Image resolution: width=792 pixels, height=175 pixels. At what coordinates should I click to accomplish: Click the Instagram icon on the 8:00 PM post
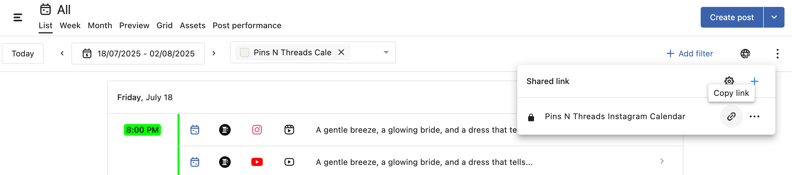point(257,130)
